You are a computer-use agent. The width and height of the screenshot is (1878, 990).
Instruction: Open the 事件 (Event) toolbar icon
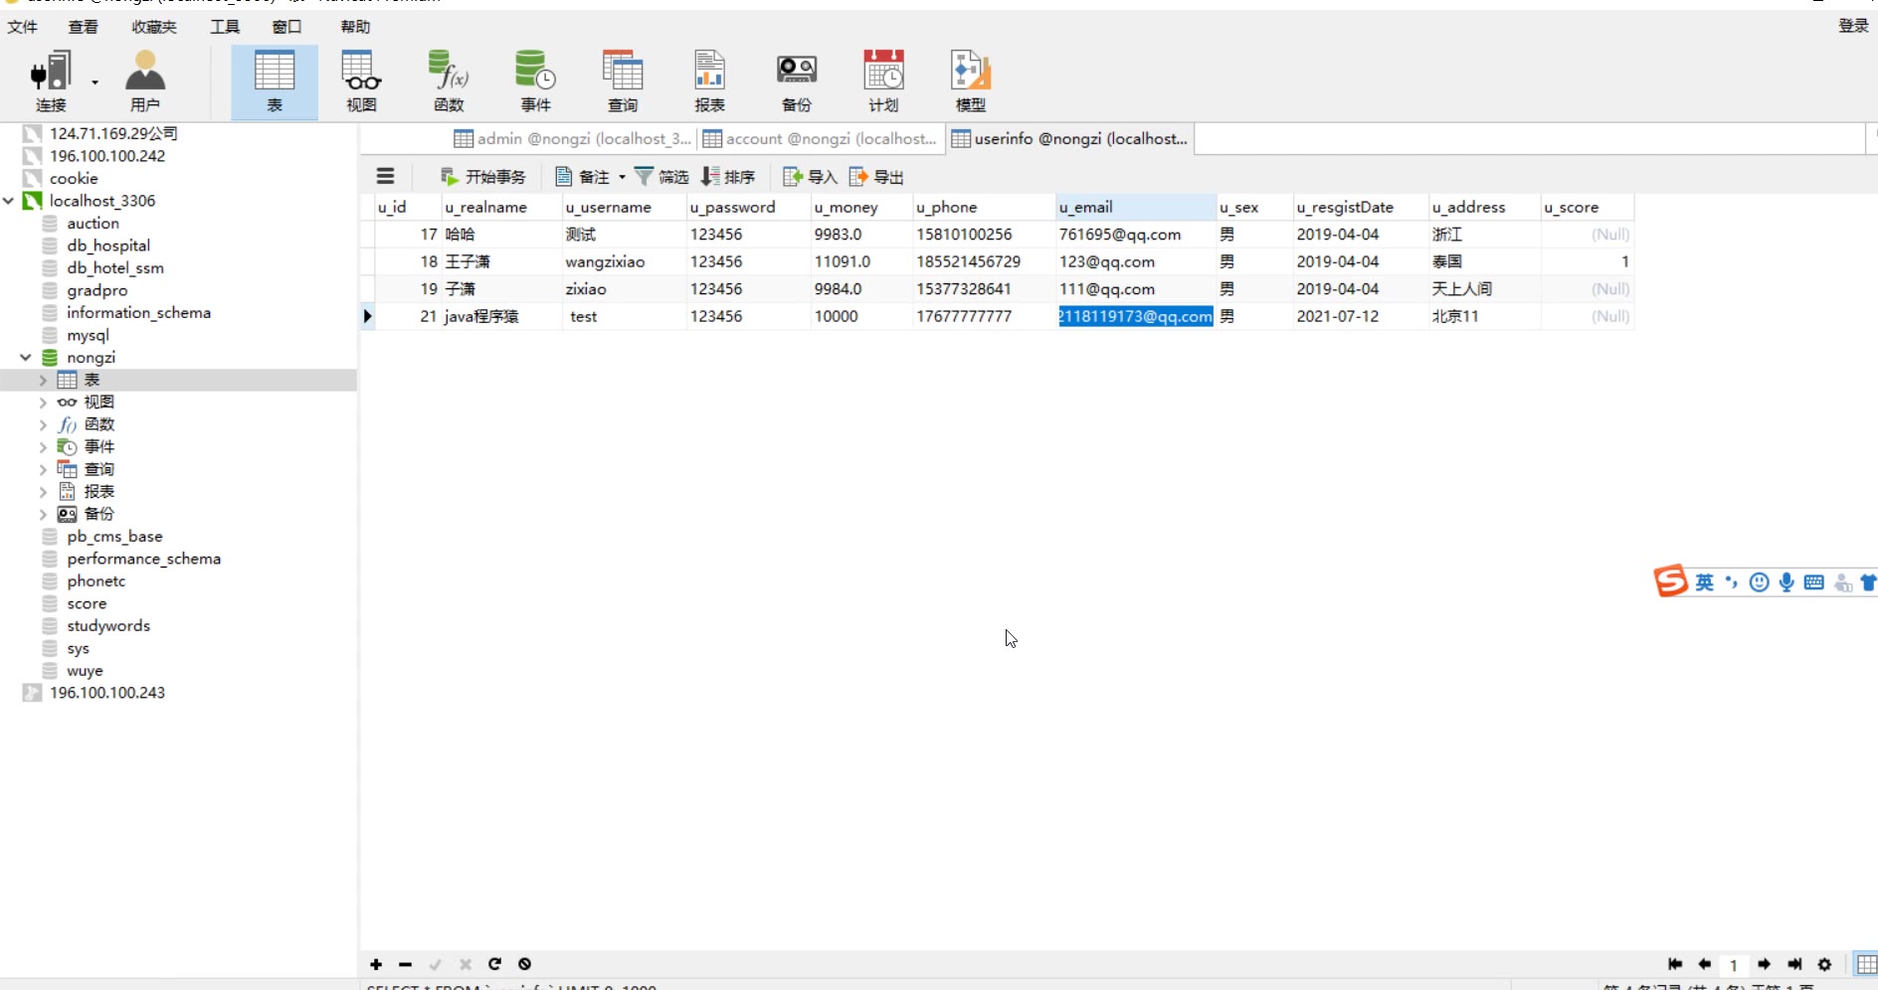coord(535,82)
